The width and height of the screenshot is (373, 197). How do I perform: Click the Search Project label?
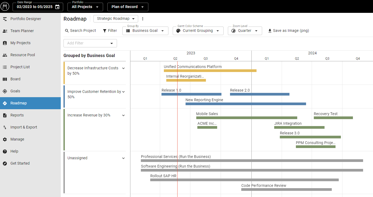click(x=83, y=31)
